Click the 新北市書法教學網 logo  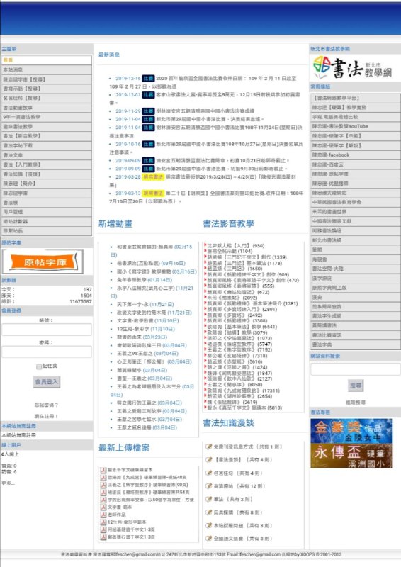point(353,67)
